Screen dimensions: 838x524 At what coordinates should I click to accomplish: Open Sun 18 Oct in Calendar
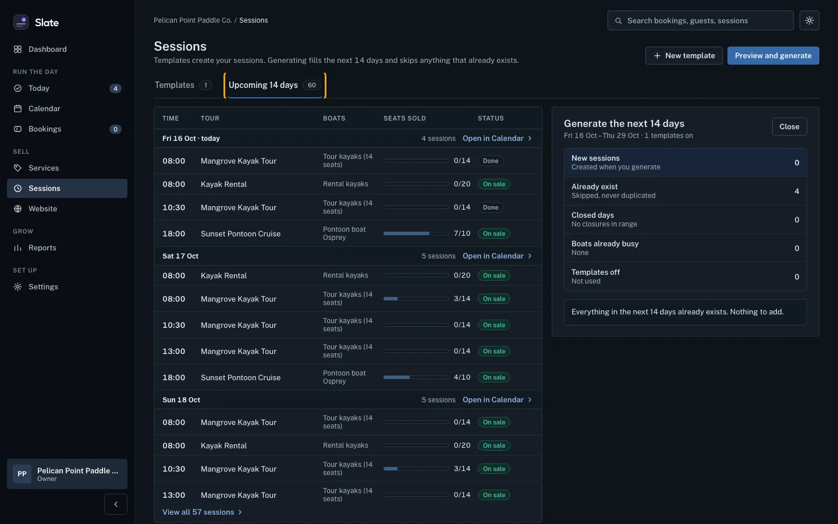tap(497, 400)
